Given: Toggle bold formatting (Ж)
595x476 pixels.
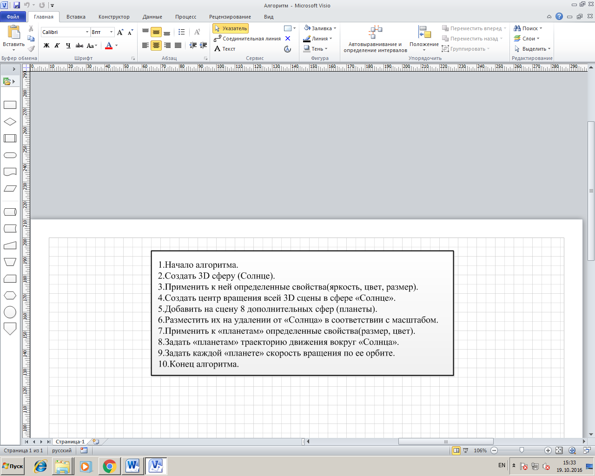Looking at the screenshot, I should pos(46,46).
